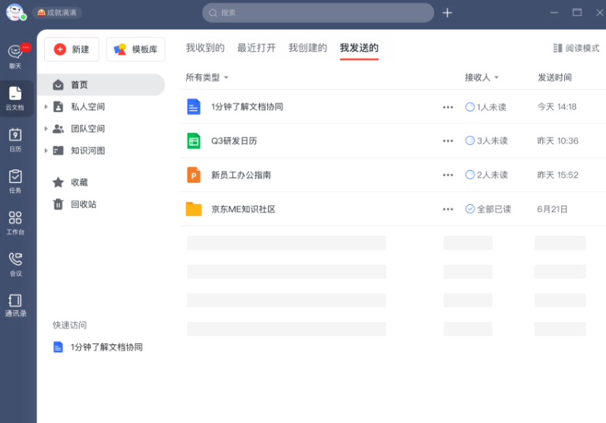606x423 pixels.
Task: Open the 聊天 chat icon in sidebar
Action: click(x=15, y=55)
